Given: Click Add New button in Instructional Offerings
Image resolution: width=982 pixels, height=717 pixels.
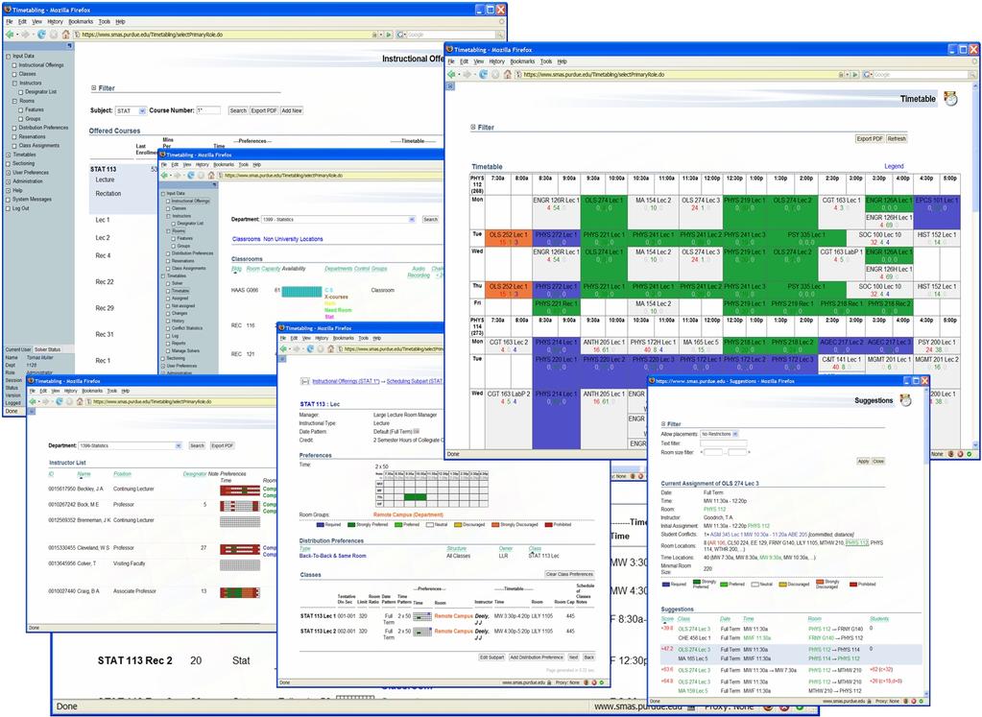Looking at the screenshot, I should [291, 110].
